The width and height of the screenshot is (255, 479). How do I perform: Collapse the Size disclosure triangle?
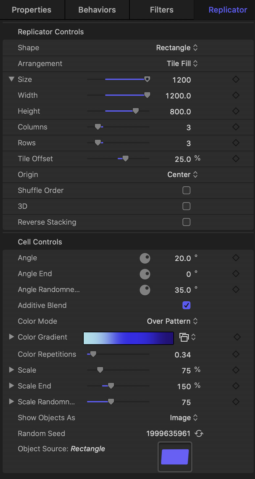point(12,79)
